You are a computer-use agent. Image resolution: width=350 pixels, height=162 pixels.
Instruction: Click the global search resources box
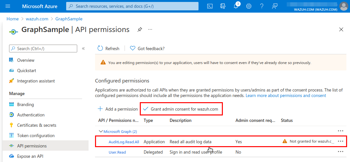tap(132, 6)
